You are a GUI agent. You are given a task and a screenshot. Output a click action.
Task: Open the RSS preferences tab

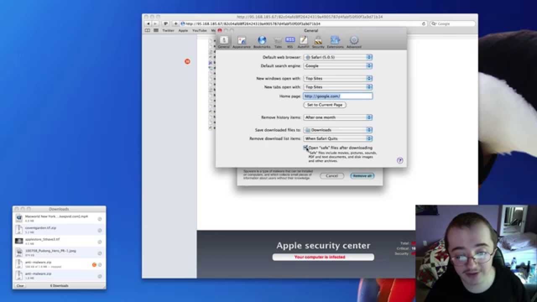290,42
